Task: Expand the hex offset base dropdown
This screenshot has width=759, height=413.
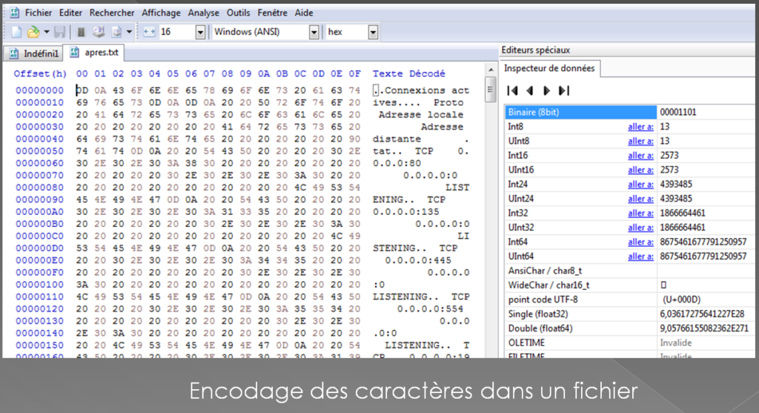Action: click(x=372, y=32)
